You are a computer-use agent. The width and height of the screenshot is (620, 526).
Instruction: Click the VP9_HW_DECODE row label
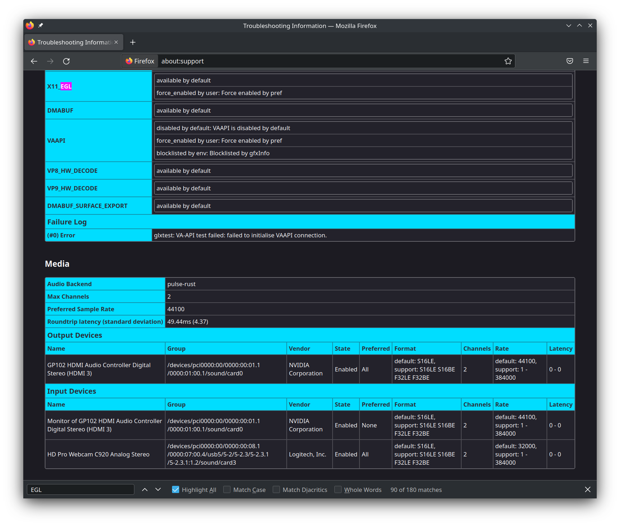72,188
